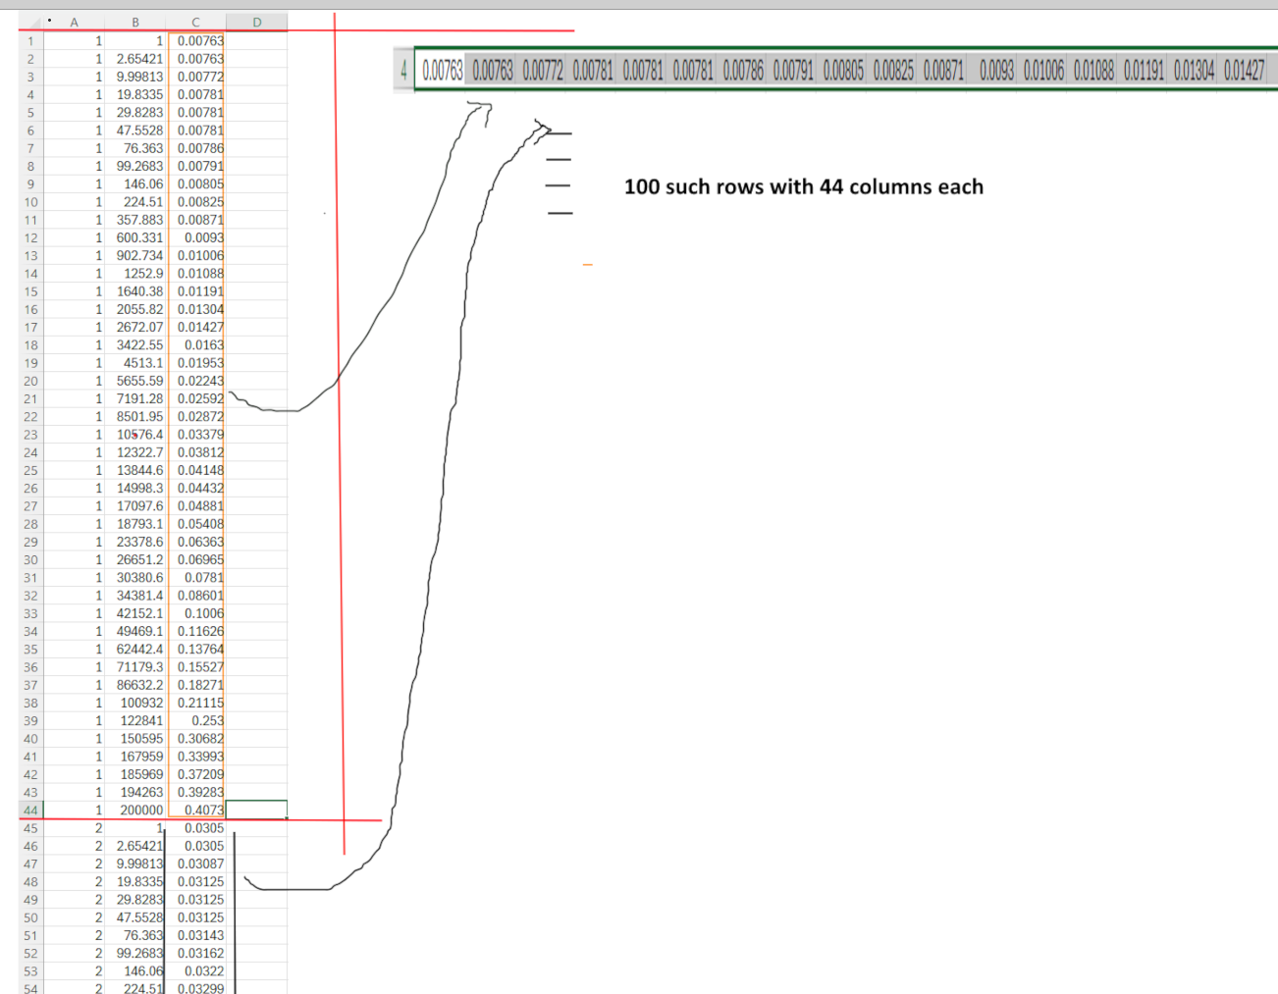
Task: Select row header 45
Action: click(30, 828)
